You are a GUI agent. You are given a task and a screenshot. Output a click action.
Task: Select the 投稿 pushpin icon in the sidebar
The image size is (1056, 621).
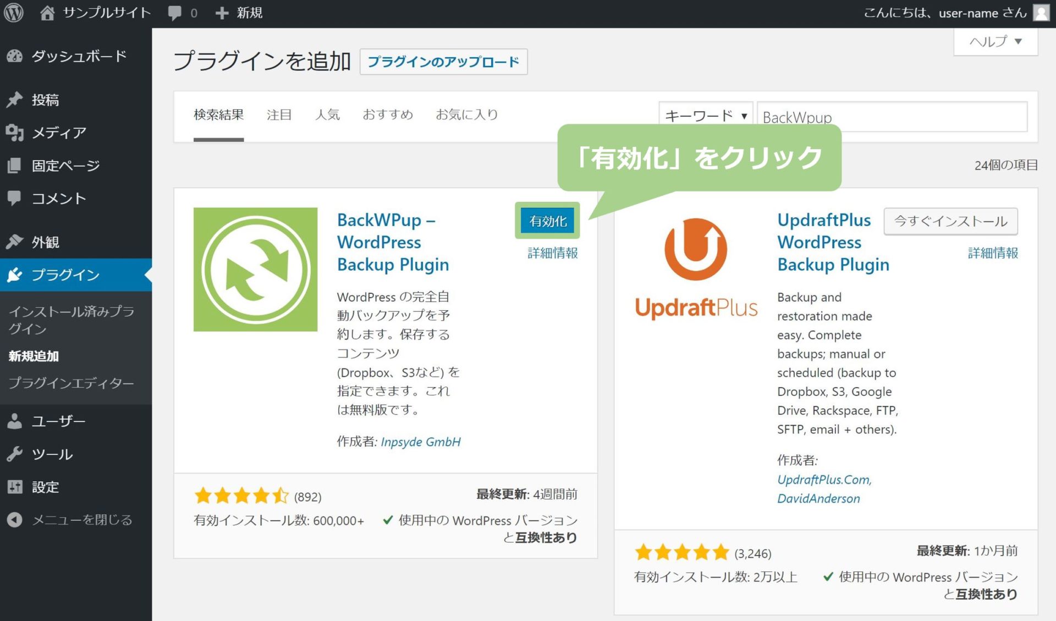15,100
